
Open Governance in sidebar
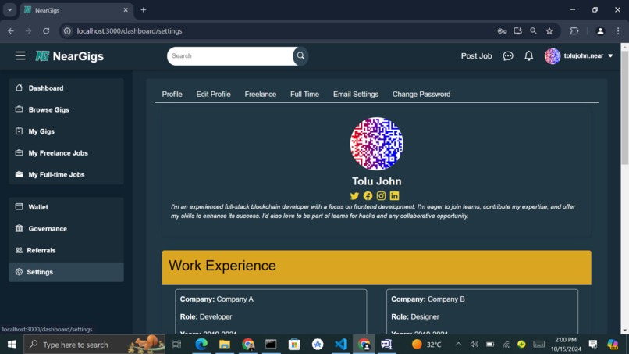click(x=66, y=229)
